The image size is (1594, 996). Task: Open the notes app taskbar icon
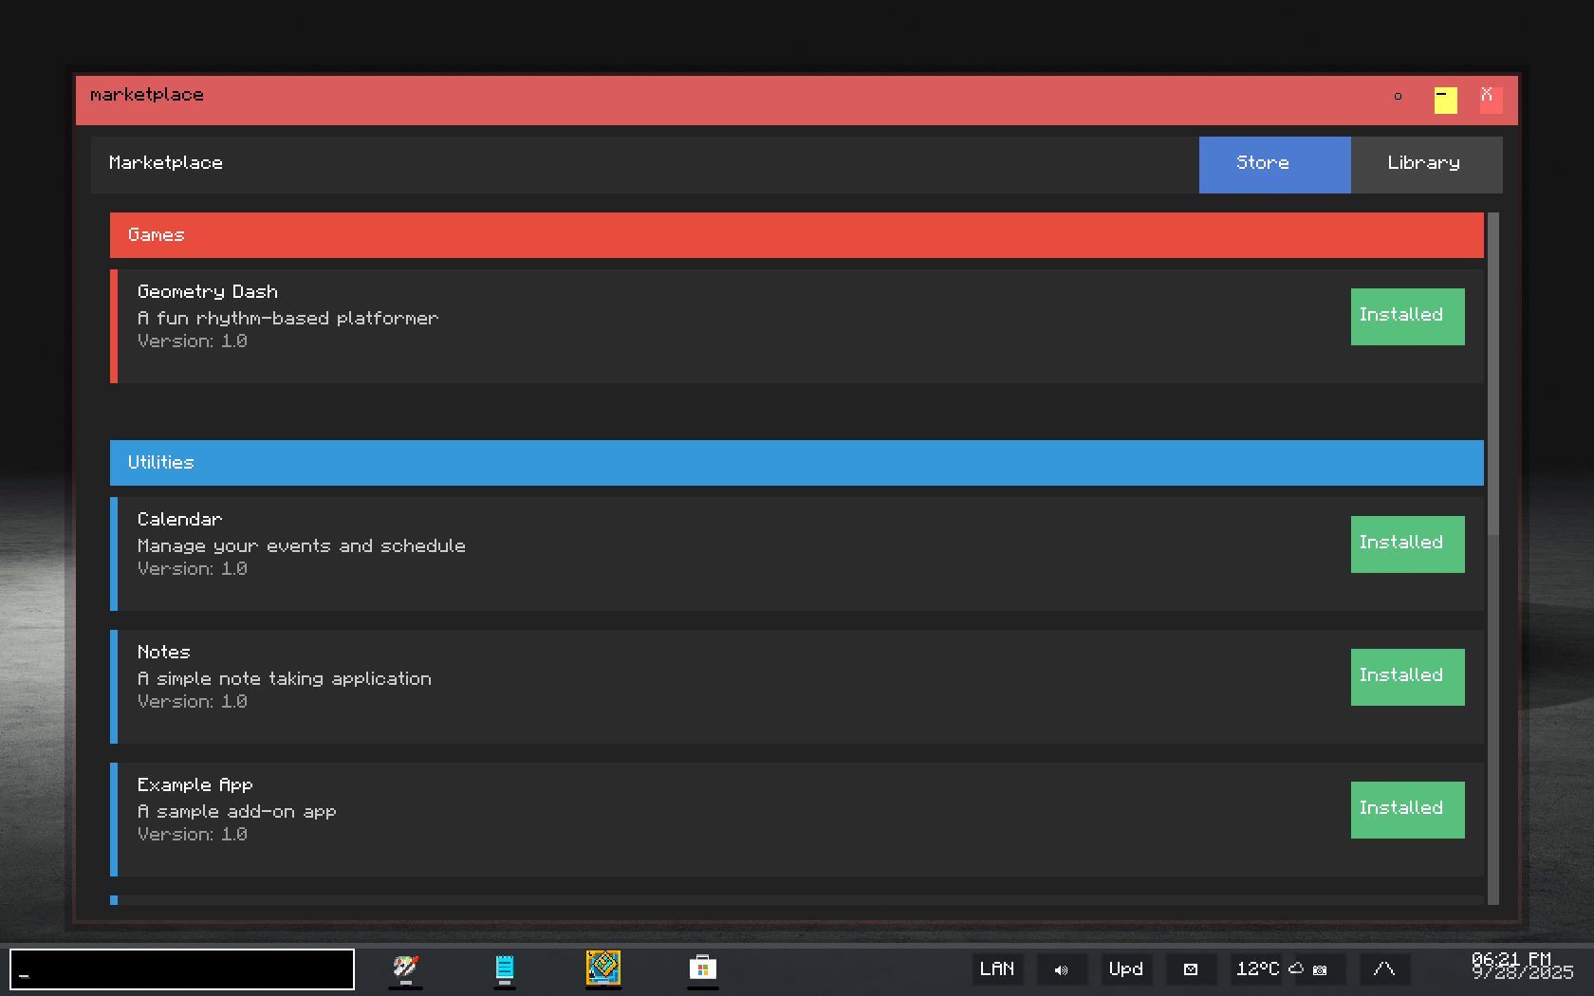pos(505,968)
